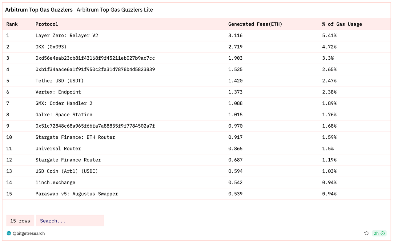The width and height of the screenshot is (394, 243).
Task: Click the 15 rows counter
Action: click(20, 221)
